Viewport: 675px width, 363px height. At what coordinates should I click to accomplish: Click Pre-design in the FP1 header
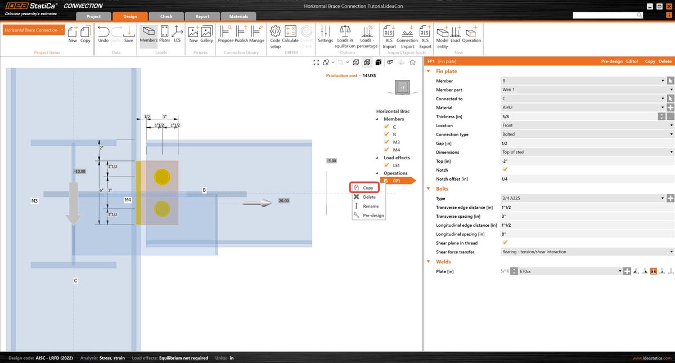(611, 61)
